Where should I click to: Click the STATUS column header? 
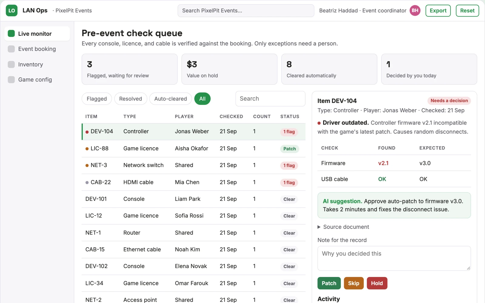[290, 117]
